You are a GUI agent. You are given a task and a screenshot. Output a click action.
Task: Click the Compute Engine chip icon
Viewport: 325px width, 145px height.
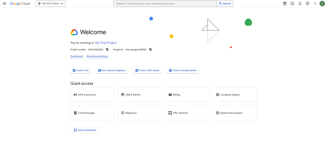coord(218,95)
